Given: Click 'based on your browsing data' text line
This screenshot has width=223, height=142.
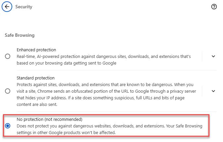Looking at the screenshot, I should click(67, 63).
